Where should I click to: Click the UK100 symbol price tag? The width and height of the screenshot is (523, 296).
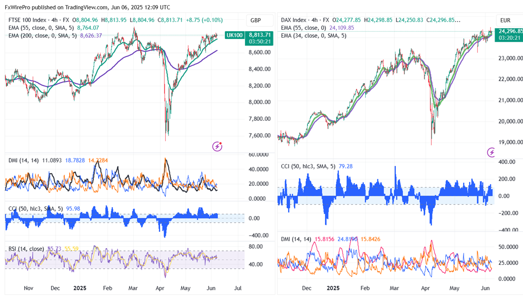(234, 35)
